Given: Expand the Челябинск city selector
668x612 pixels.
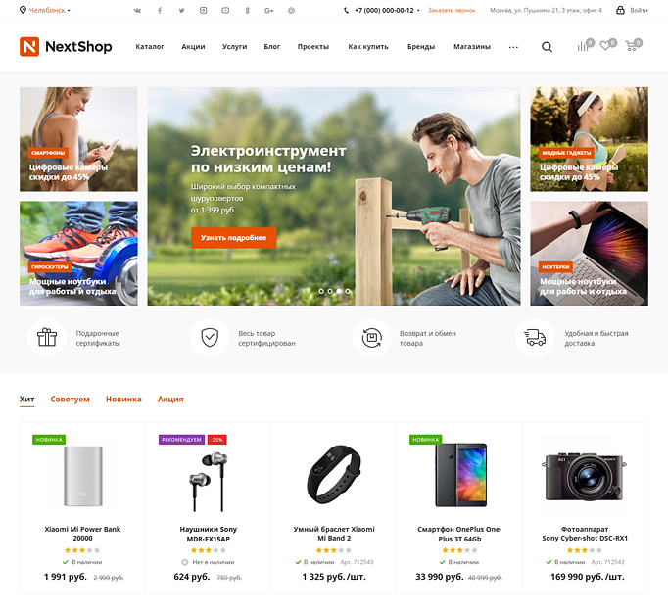Looking at the screenshot, I should click(45, 10).
